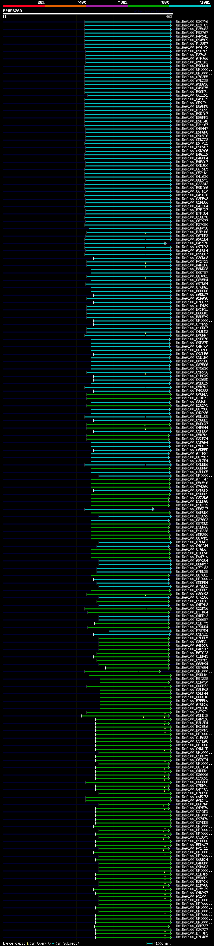Open hit UniRef100_P93767
The height and width of the screenshot is (946, 214).
click(192, 33)
